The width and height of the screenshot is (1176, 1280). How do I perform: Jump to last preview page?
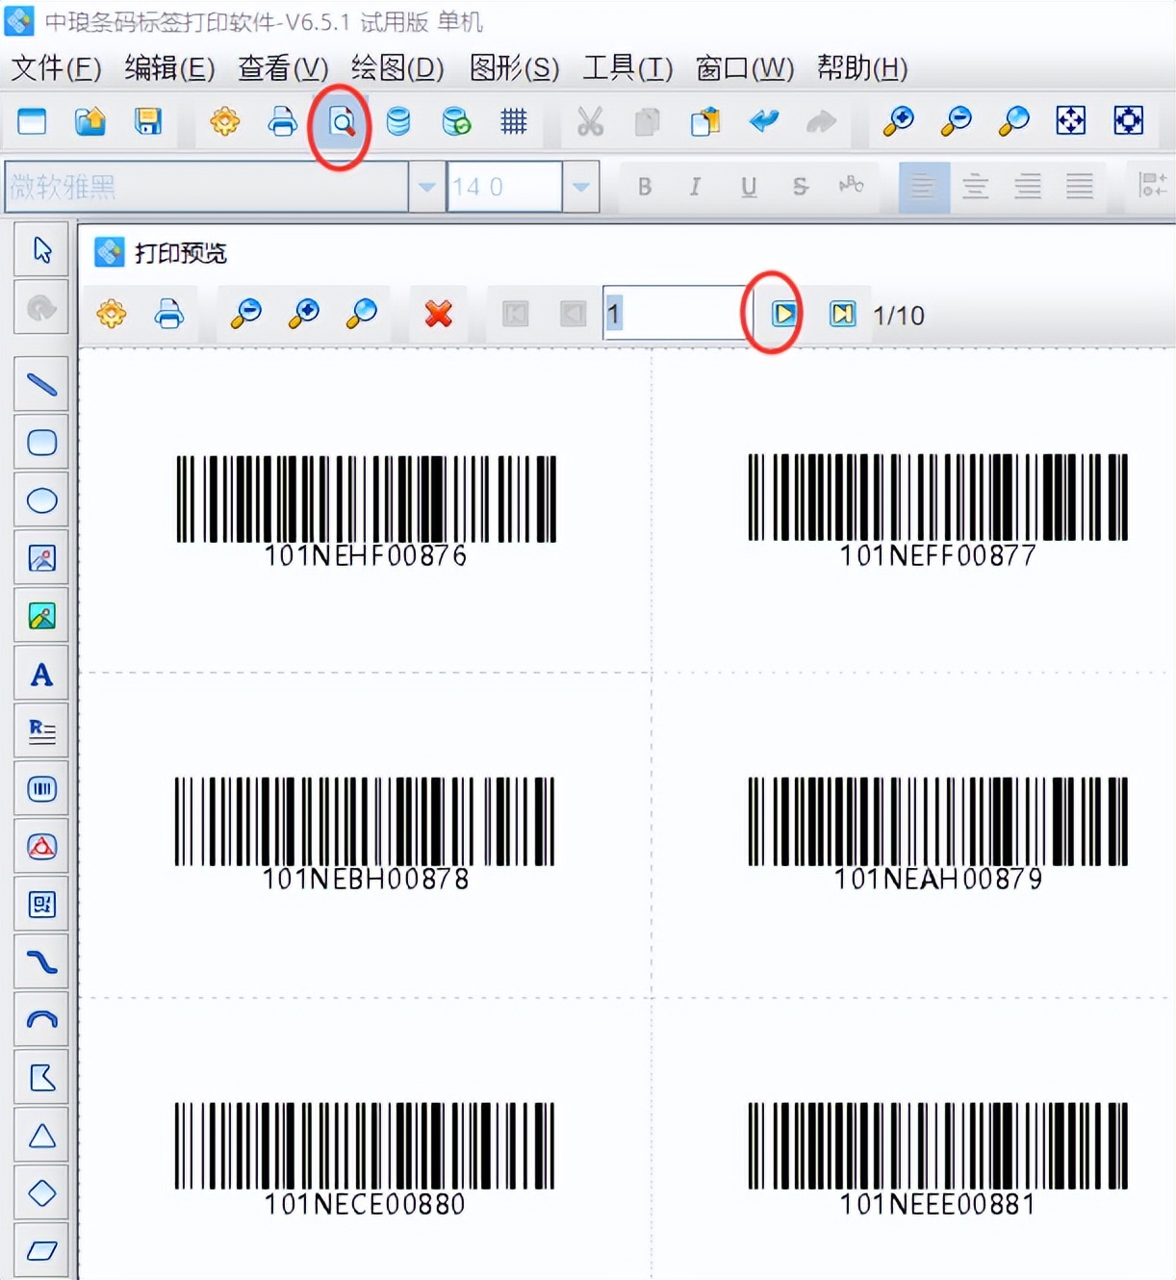(x=843, y=314)
